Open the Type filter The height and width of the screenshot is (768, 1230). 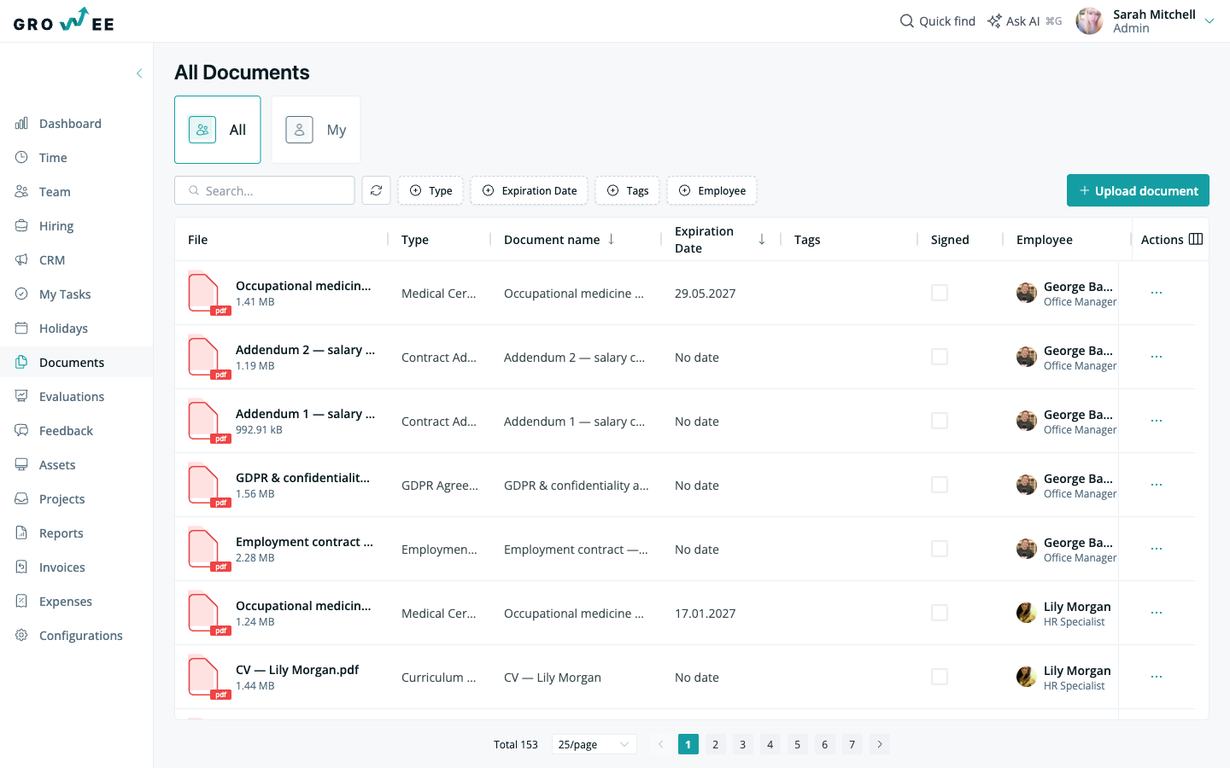coord(430,190)
